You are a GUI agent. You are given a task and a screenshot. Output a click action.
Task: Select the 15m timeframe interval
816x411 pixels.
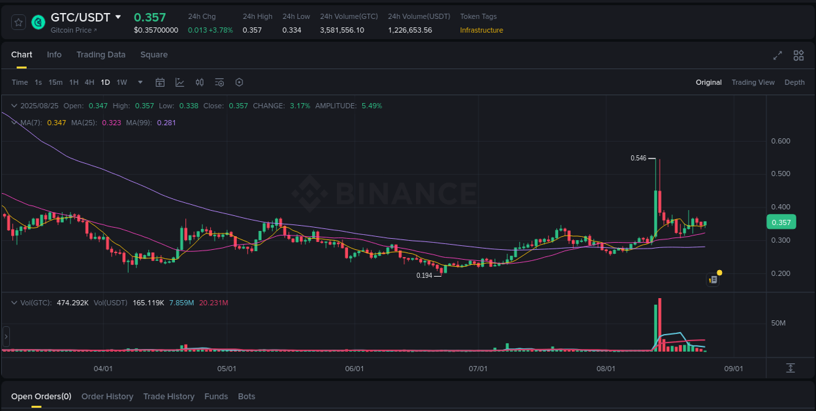[x=55, y=82]
